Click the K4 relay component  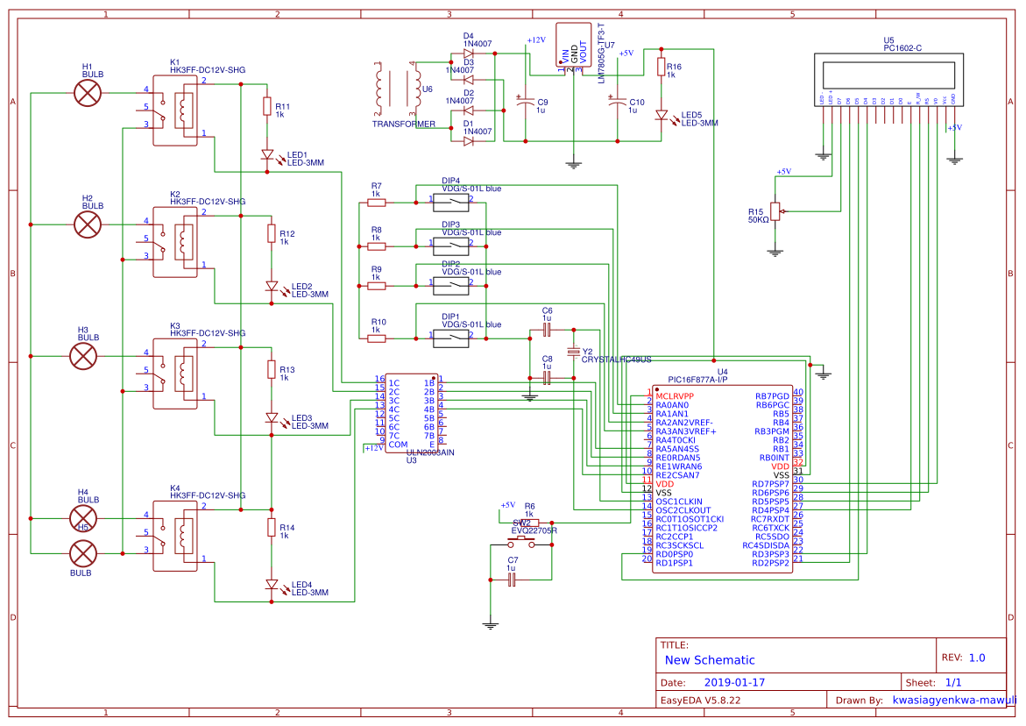click(x=174, y=536)
